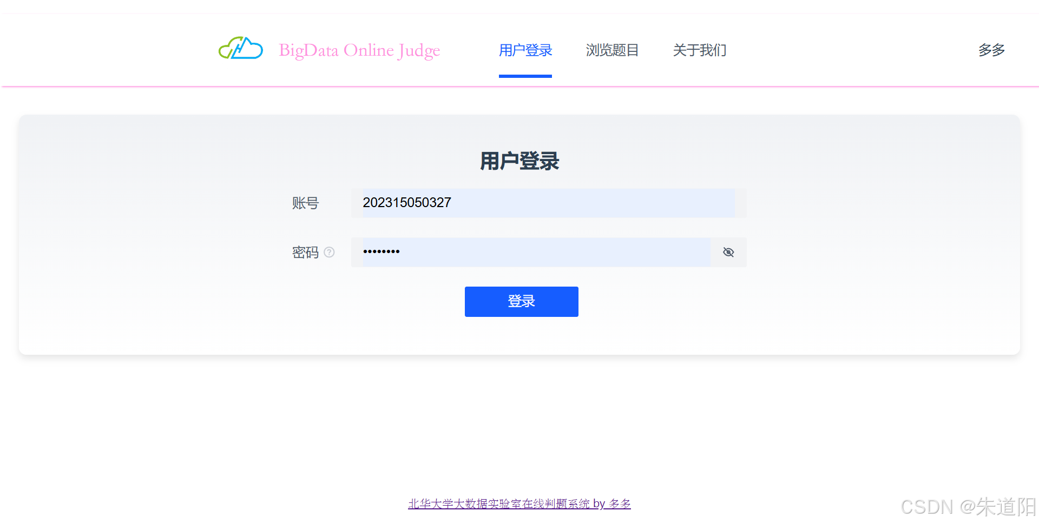Open the 用户登录 tab
This screenshot has width=1039, height=524.
tap(525, 50)
